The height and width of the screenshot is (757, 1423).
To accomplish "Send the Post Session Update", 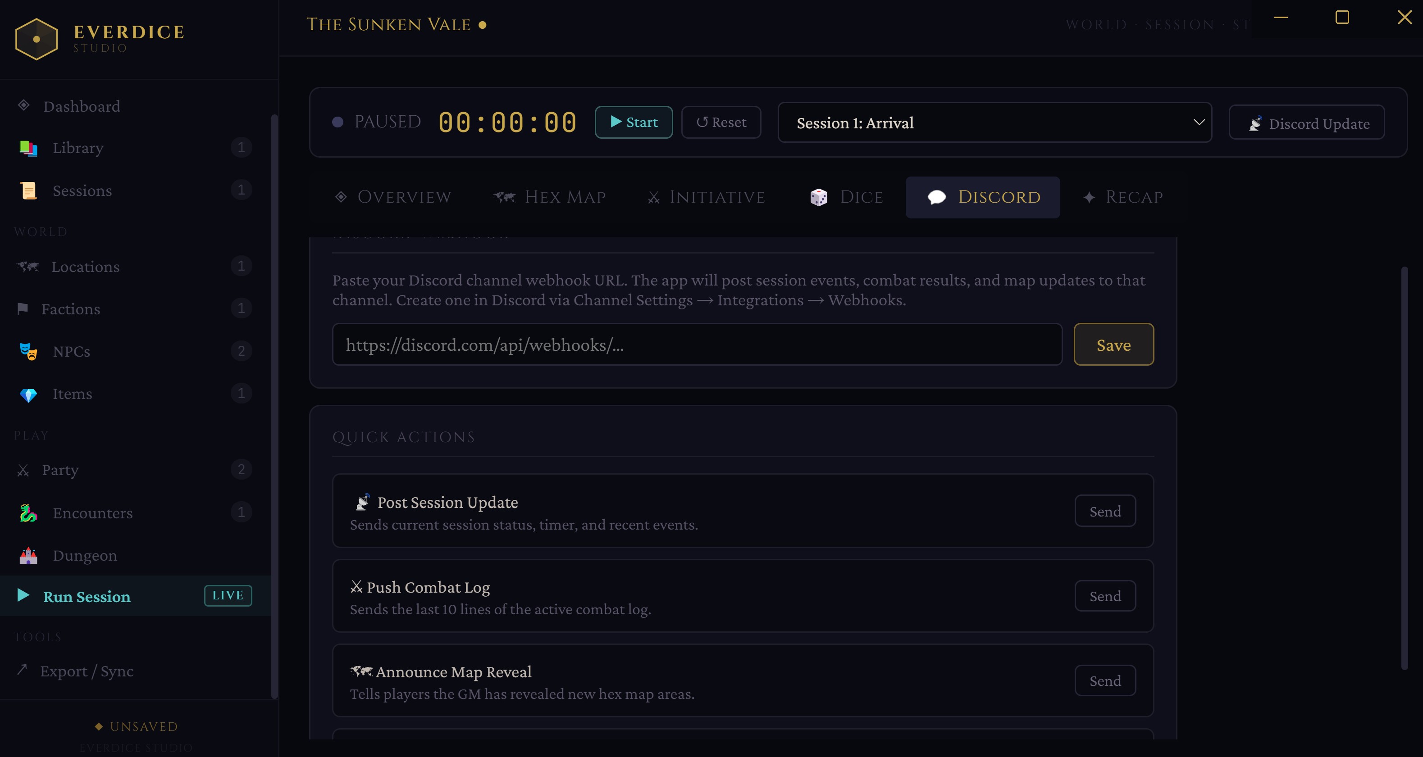I will pos(1105,511).
